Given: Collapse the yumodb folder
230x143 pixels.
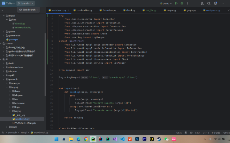Looking at the screenshot, I should [4, 79].
